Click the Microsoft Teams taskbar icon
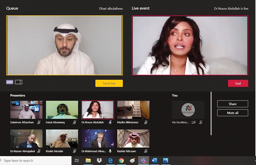Image resolution: width=256 pixels, height=165 pixels. [143, 161]
